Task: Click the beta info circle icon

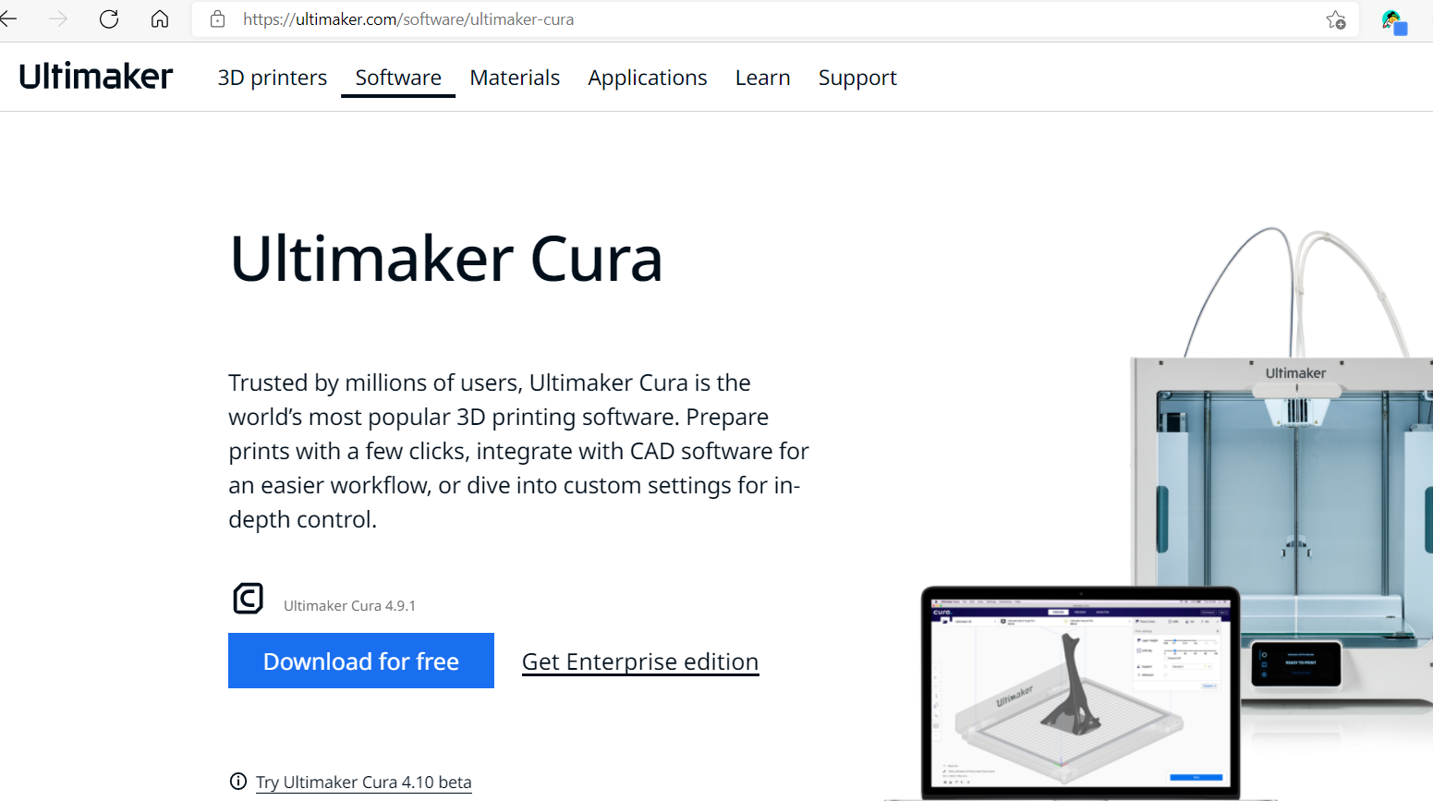Action: [238, 782]
